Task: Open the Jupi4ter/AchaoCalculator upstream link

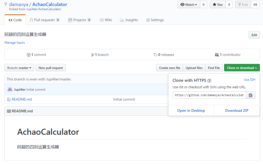Action: pos(44,9)
